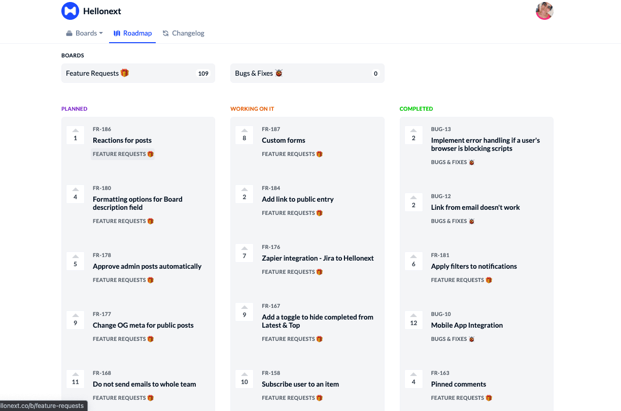Click the 109 count badge
The image size is (621, 411).
(x=203, y=73)
